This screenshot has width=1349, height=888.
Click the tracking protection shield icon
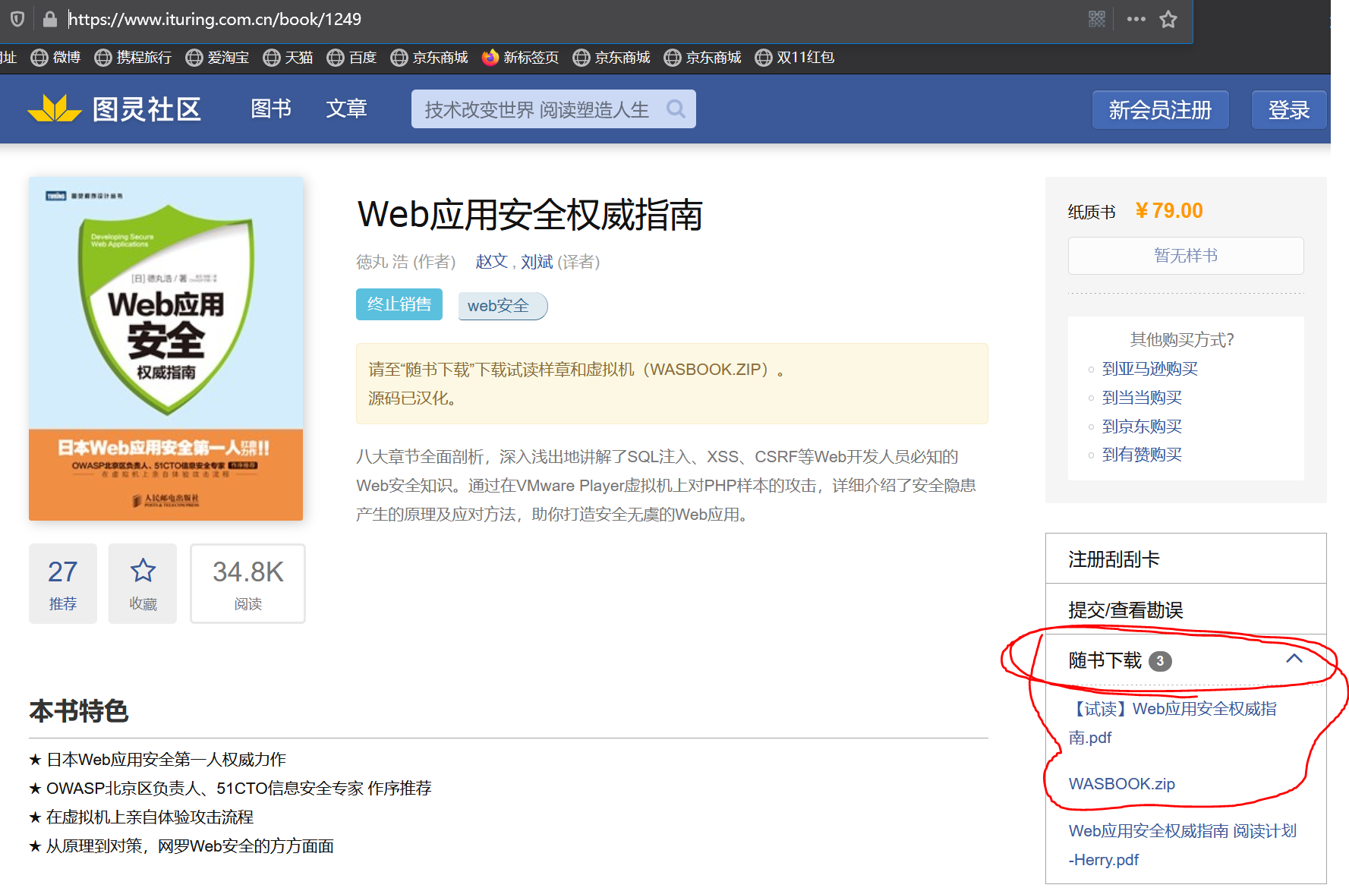(x=17, y=19)
